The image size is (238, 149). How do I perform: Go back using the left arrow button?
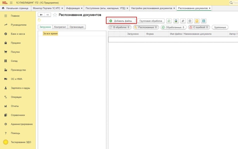(x=41, y=15)
